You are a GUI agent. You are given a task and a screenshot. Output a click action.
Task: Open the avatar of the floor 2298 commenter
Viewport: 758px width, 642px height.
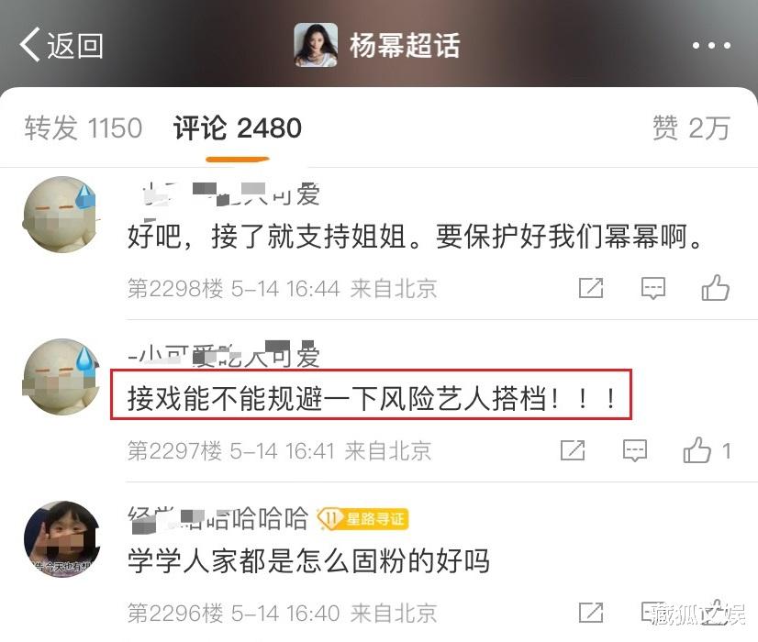[61, 214]
